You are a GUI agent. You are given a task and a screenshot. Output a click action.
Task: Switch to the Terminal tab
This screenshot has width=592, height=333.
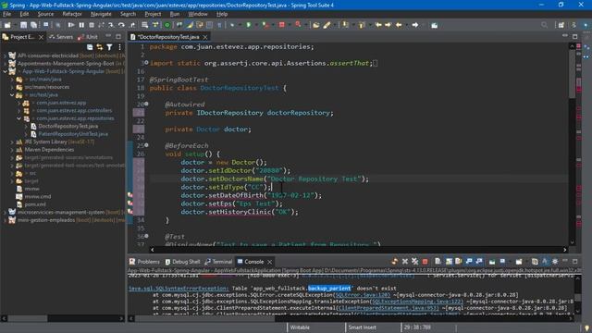point(218,262)
